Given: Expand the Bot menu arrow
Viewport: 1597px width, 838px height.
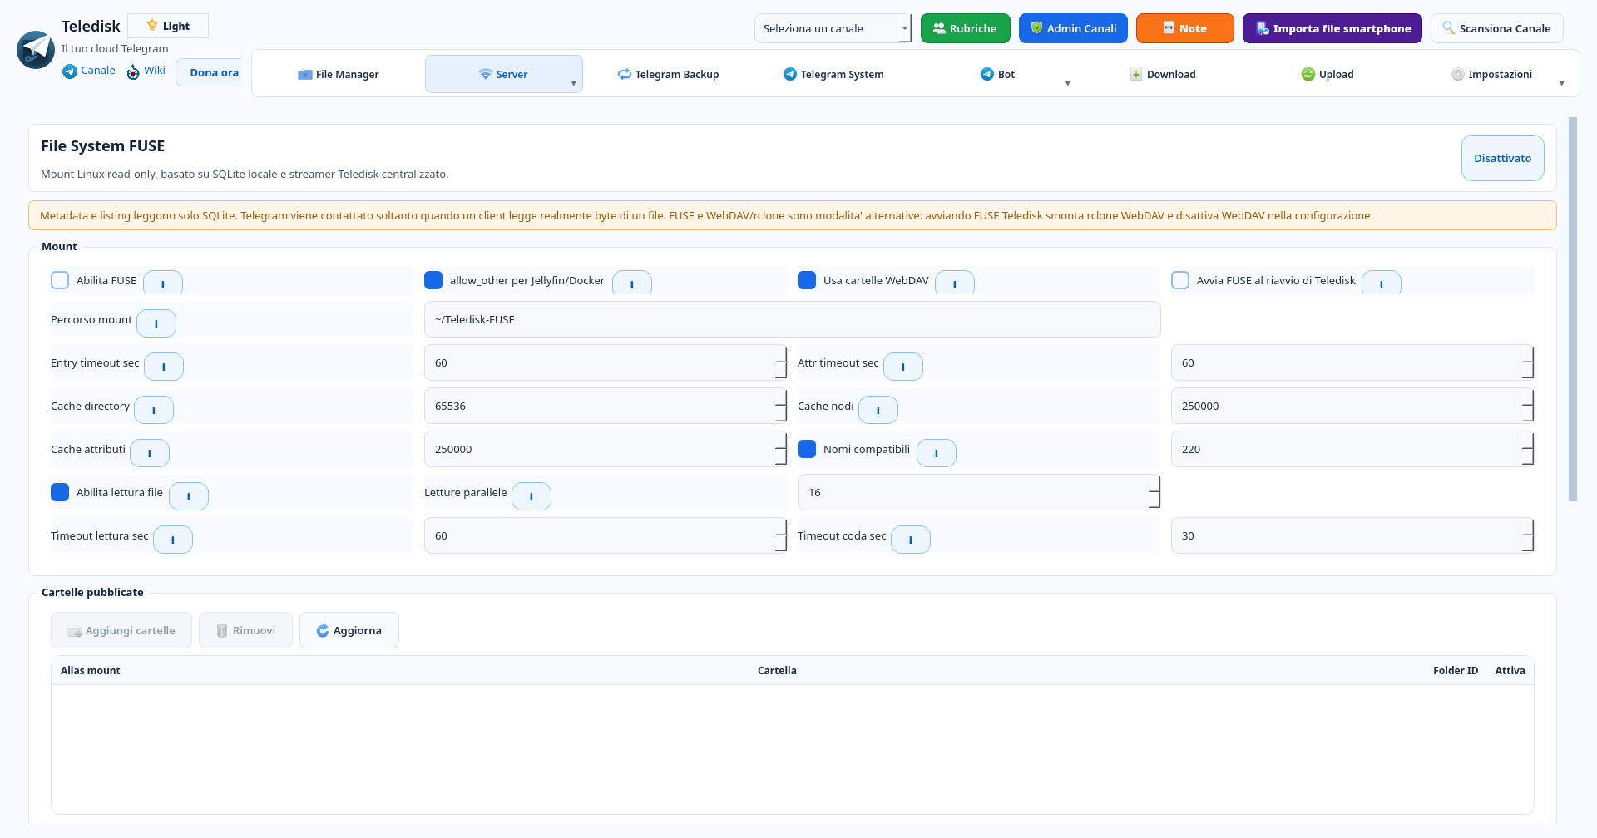Looking at the screenshot, I should click(1068, 83).
